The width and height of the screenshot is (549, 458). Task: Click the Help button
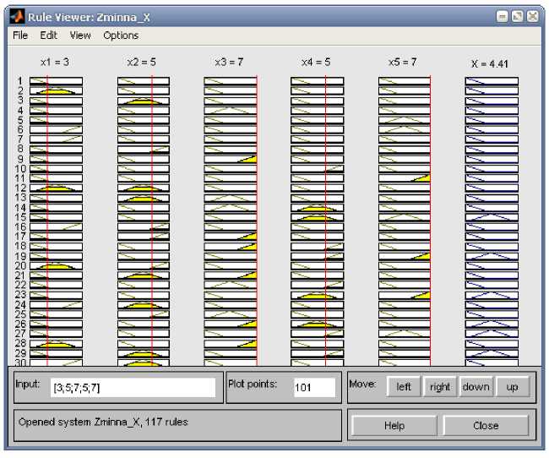point(394,426)
